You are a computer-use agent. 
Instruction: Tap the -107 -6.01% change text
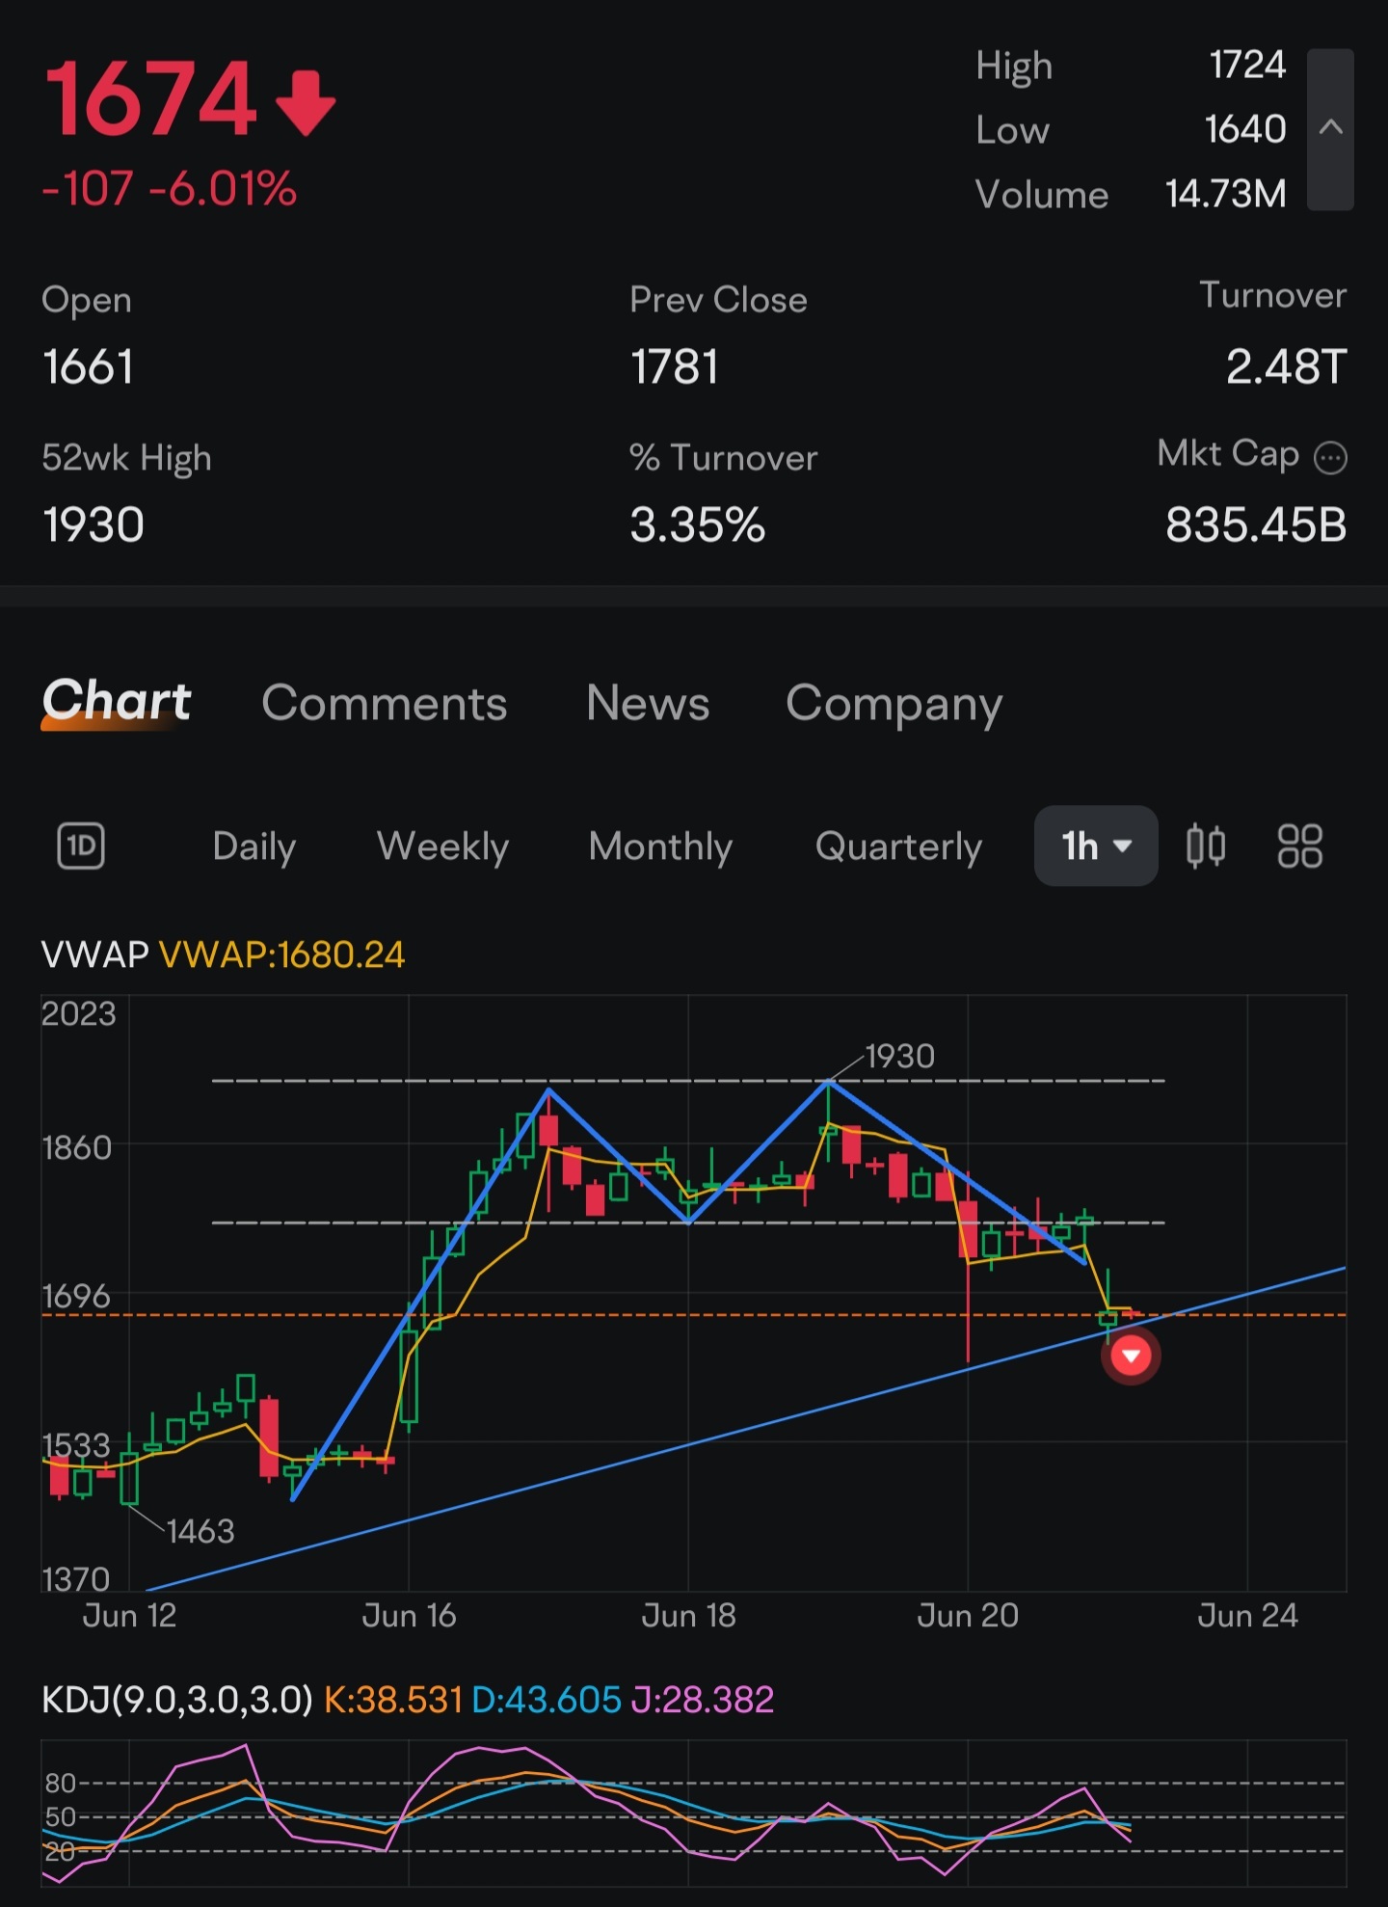(x=170, y=188)
